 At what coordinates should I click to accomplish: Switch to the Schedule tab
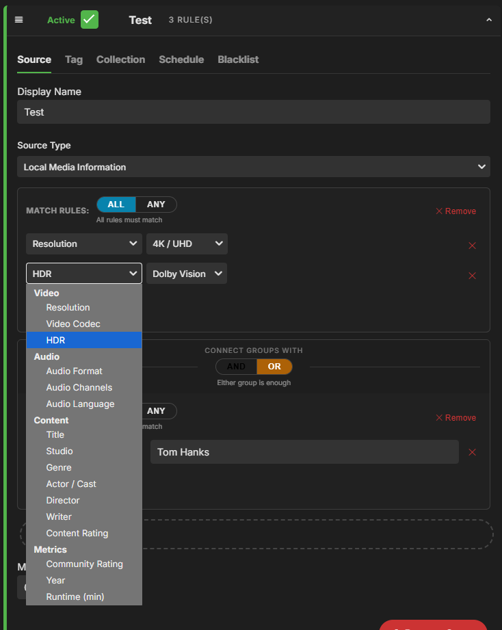point(181,60)
